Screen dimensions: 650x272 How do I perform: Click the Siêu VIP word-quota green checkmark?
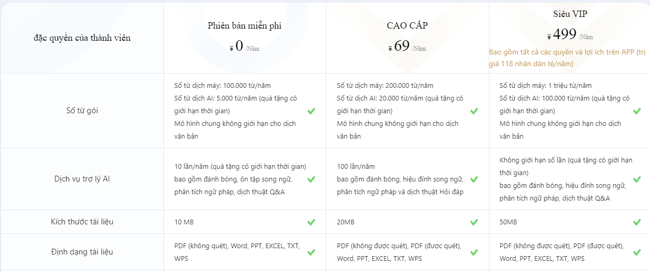[637, 111]
